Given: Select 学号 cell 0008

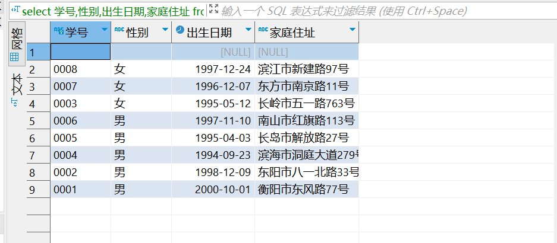Looking at the screenshot, I should point(81,69).
